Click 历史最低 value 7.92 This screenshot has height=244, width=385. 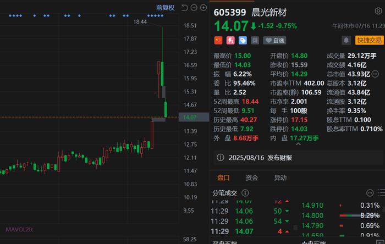246,129
